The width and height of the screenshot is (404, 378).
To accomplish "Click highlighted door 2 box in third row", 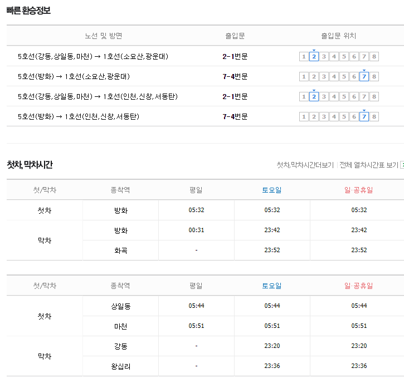I will [x=314, y=96].
